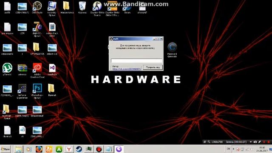The width and height of the screenshot is (272, 153).
Task: Pause the Bandicam recording
Action: [x=264, y=142]
